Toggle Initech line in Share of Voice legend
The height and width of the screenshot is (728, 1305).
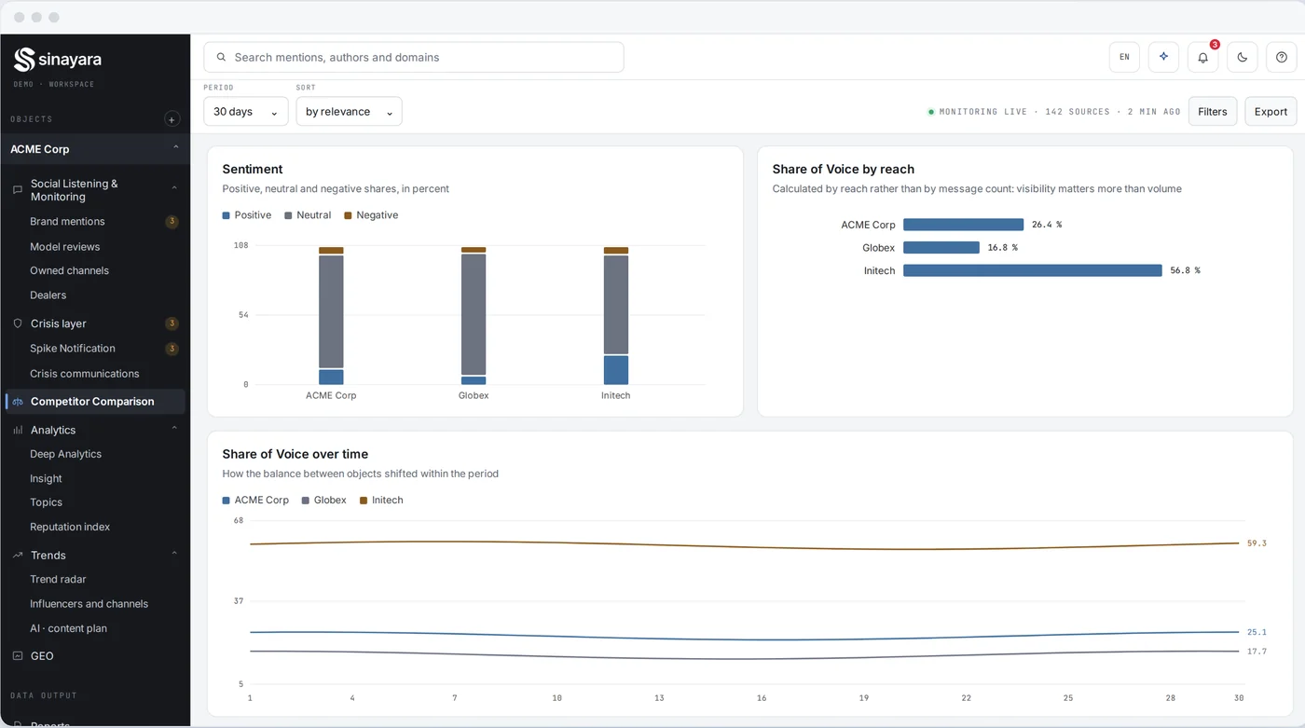click(381, 501)
